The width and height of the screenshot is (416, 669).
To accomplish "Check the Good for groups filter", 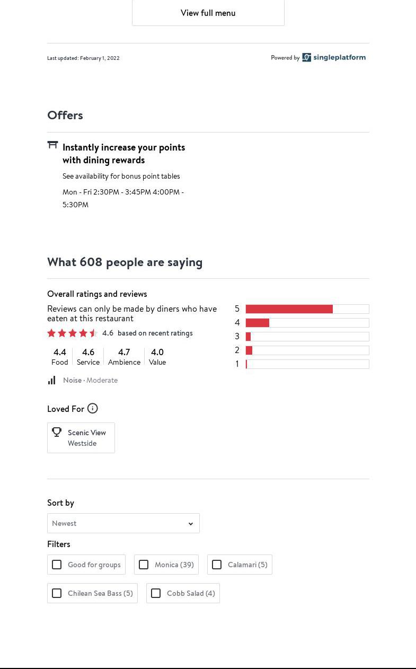I will pyautogui.click(x=57, y=565).
